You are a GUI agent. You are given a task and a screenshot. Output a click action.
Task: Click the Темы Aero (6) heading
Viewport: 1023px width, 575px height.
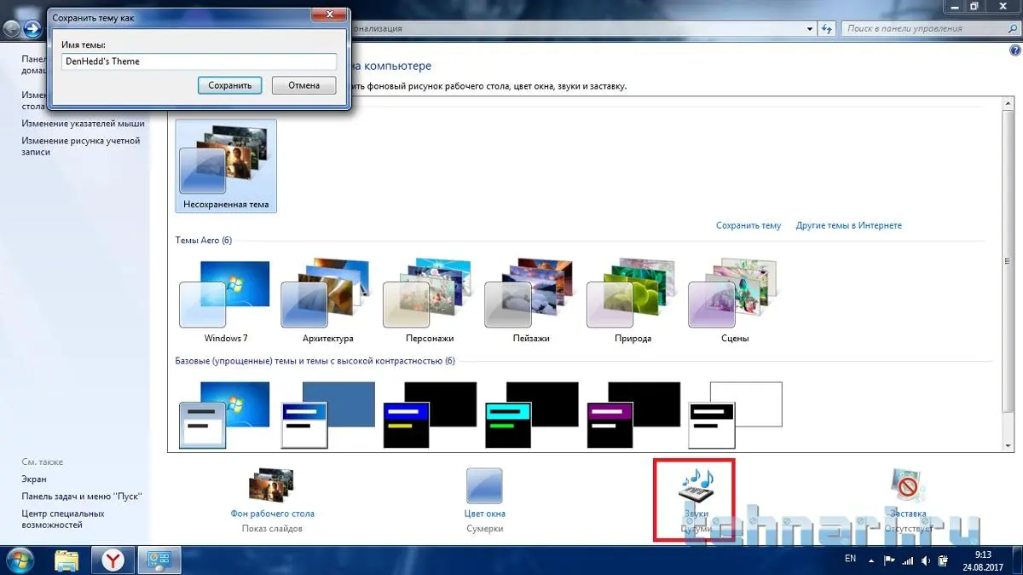[x=204, y=241]
